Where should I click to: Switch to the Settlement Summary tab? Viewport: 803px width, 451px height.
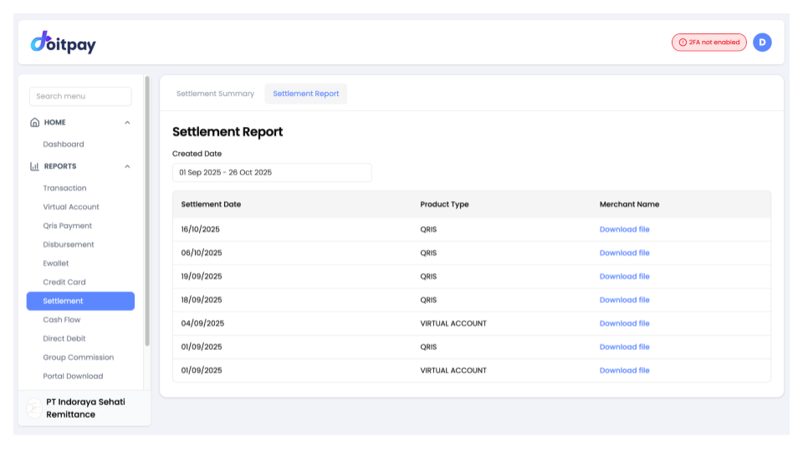215,94
